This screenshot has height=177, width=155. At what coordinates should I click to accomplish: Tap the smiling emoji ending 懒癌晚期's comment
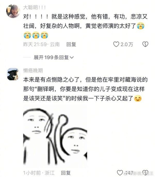click(x=138, y=99)
